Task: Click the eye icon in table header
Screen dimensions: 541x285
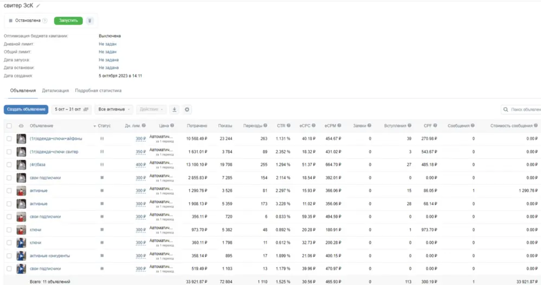Action: click(21, 126)
